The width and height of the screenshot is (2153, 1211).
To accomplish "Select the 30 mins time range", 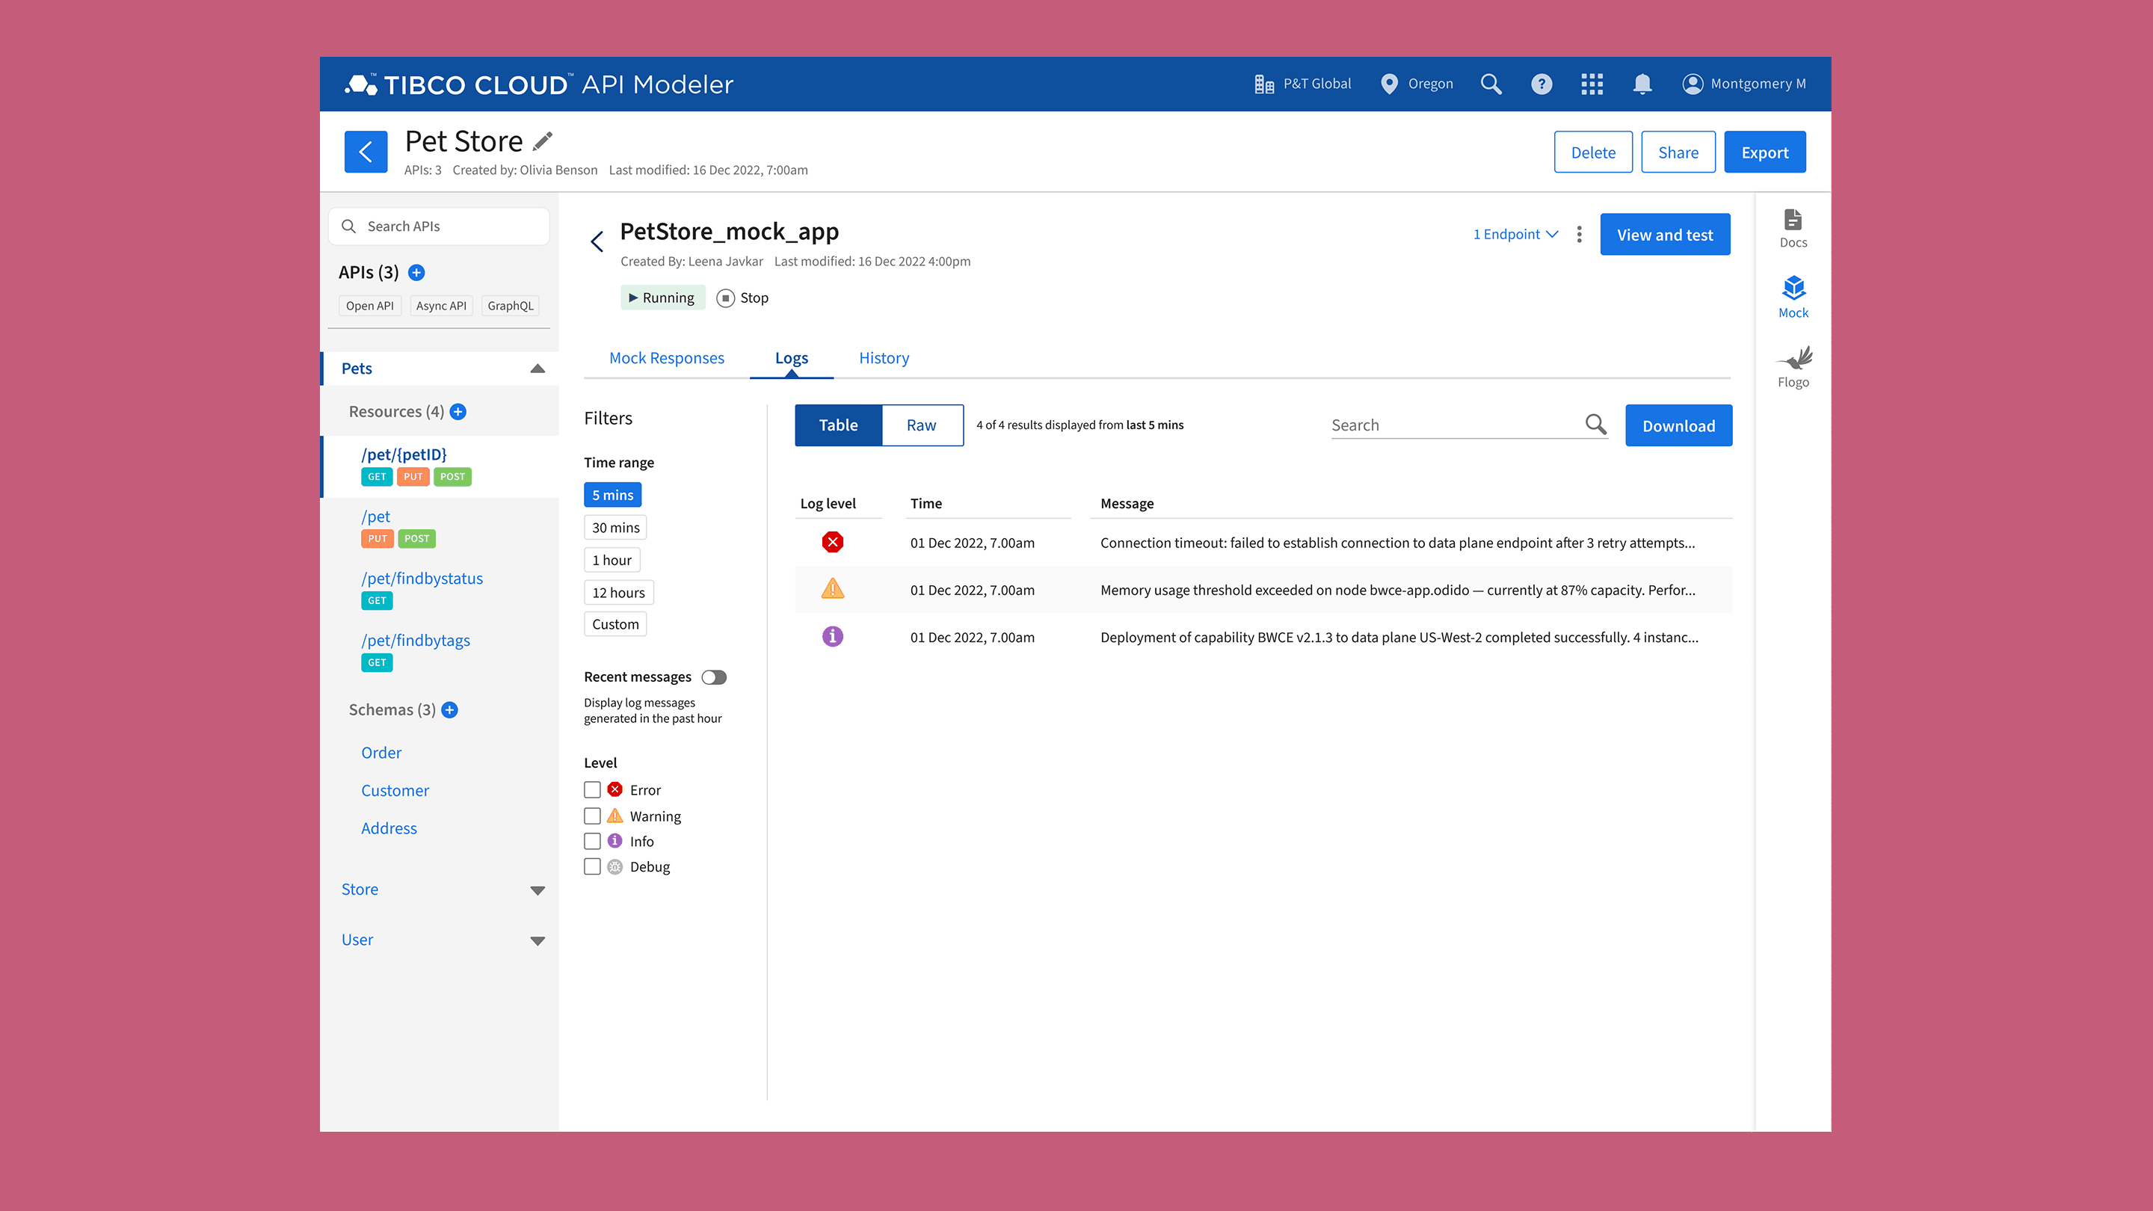I will coord(615,527).
